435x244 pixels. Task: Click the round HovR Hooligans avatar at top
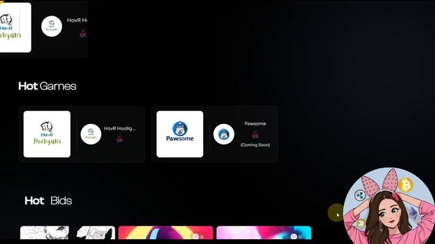(52, 26)
